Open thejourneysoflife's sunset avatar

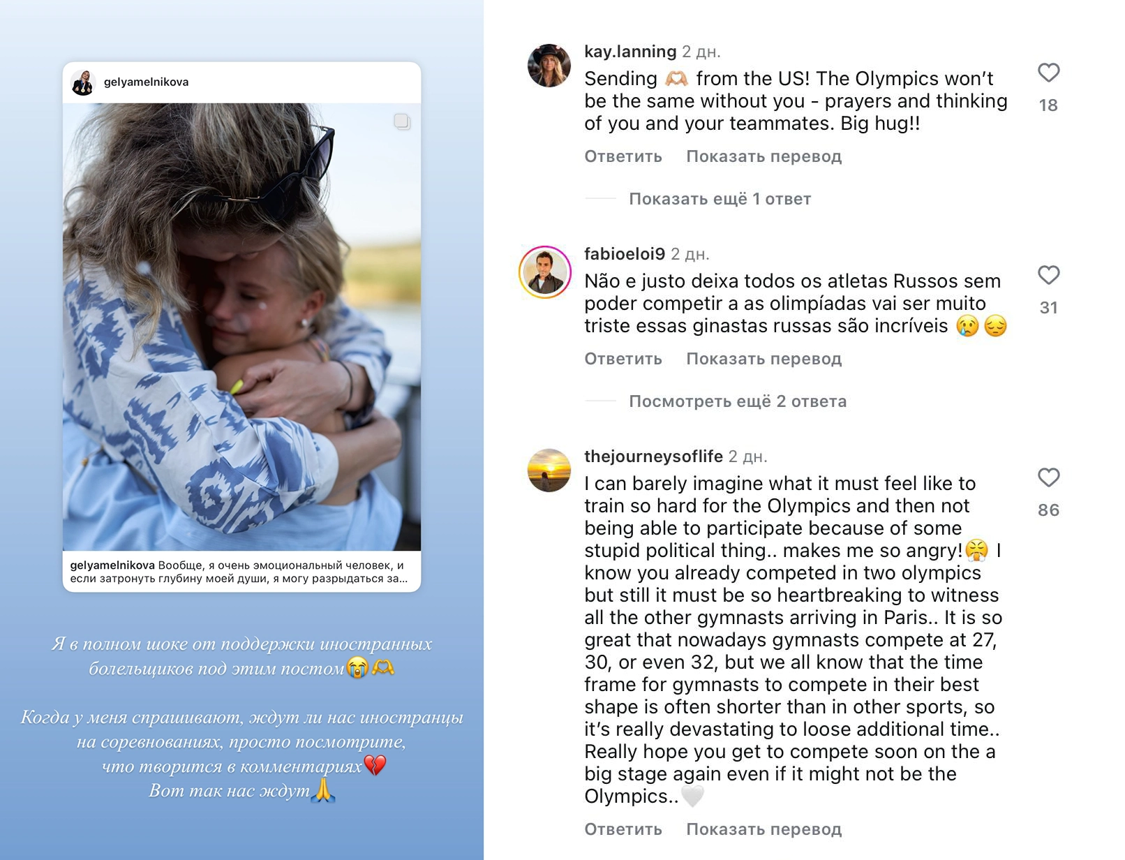[x=549, y=470]
